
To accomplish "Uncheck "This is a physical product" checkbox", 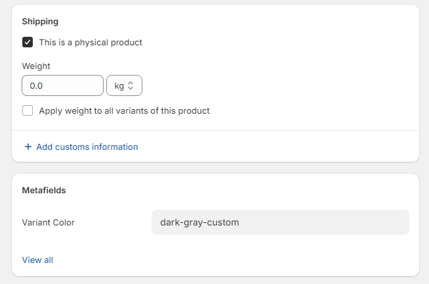I will point(28,42).
